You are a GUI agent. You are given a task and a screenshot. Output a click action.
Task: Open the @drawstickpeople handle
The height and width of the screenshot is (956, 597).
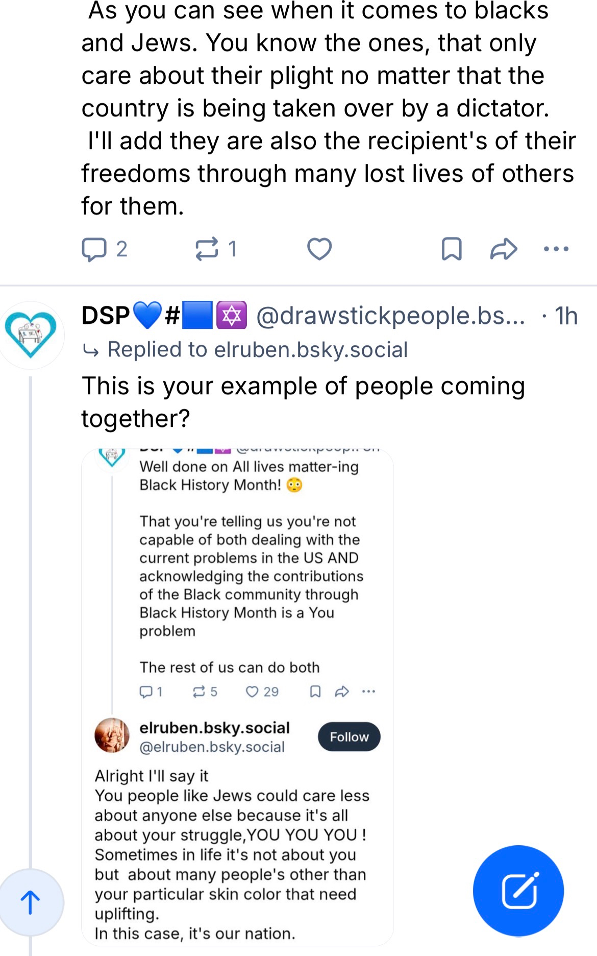point(390,316)
